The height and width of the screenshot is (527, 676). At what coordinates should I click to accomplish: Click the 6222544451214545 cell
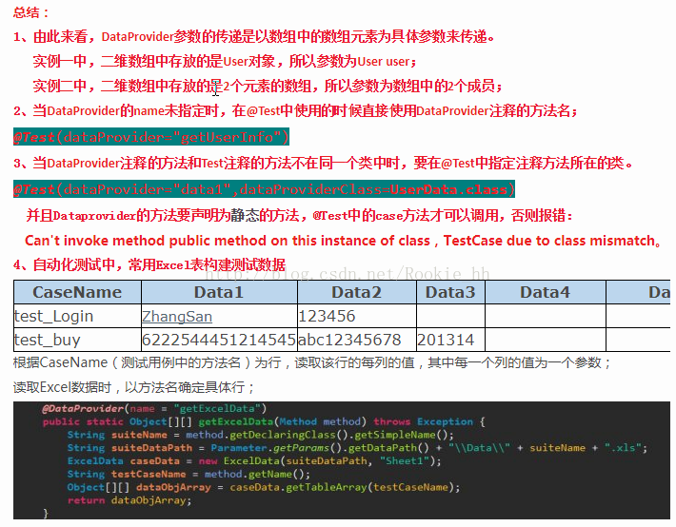coord(219,340)
